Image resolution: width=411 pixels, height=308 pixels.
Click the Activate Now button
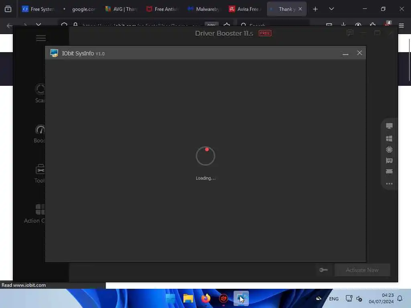(x=362, y=270)
